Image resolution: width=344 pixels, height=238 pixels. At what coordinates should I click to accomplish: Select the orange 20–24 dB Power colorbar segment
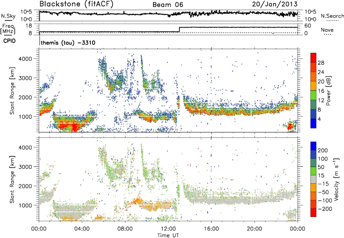(x=313, y=76)
